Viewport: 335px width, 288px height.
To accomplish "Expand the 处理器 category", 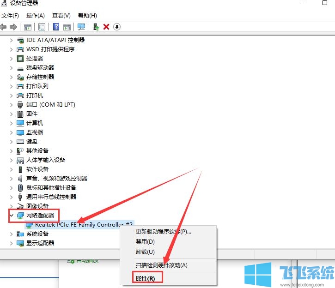I will (x=11, y=58).
